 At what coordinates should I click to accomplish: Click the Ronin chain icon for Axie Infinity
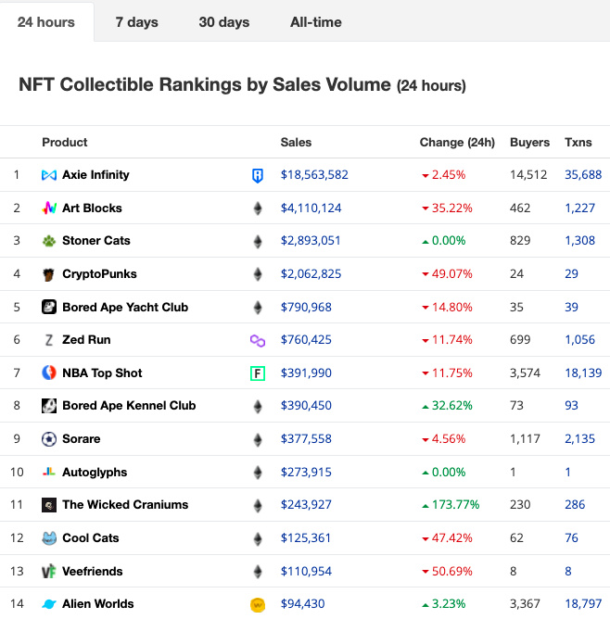click(258, 176)
